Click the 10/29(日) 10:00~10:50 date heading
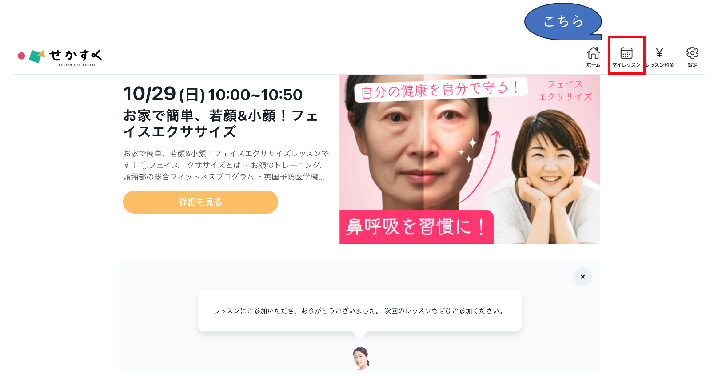The image size is (726, 381). 213,94
